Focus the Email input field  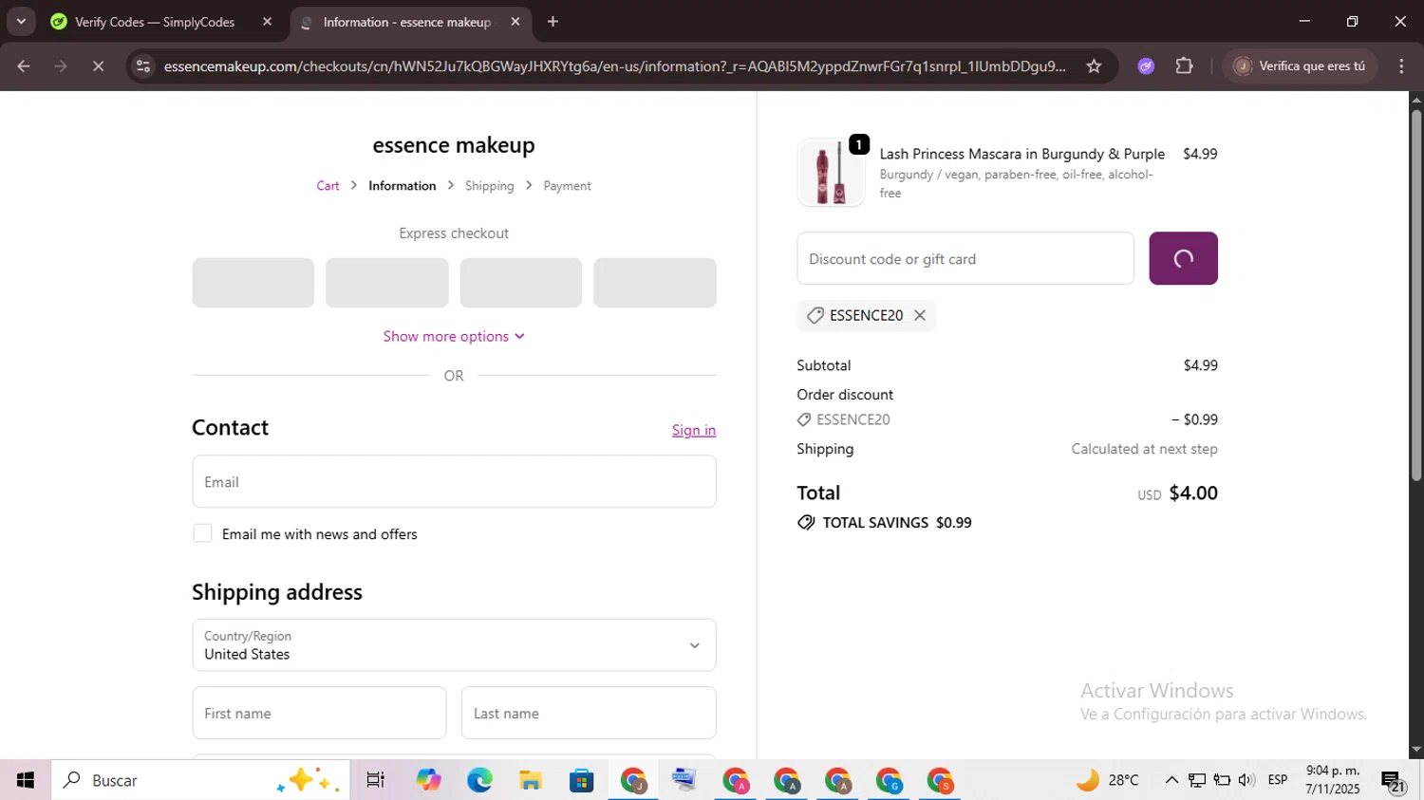pos(454,481)
